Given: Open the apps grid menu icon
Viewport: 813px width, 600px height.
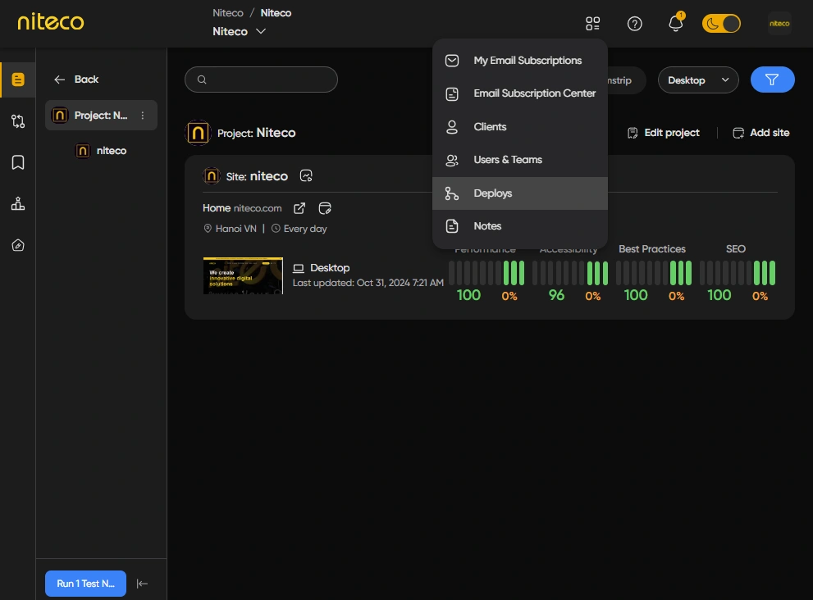Looking at the screenshot, I should click(x=592, y=23).
